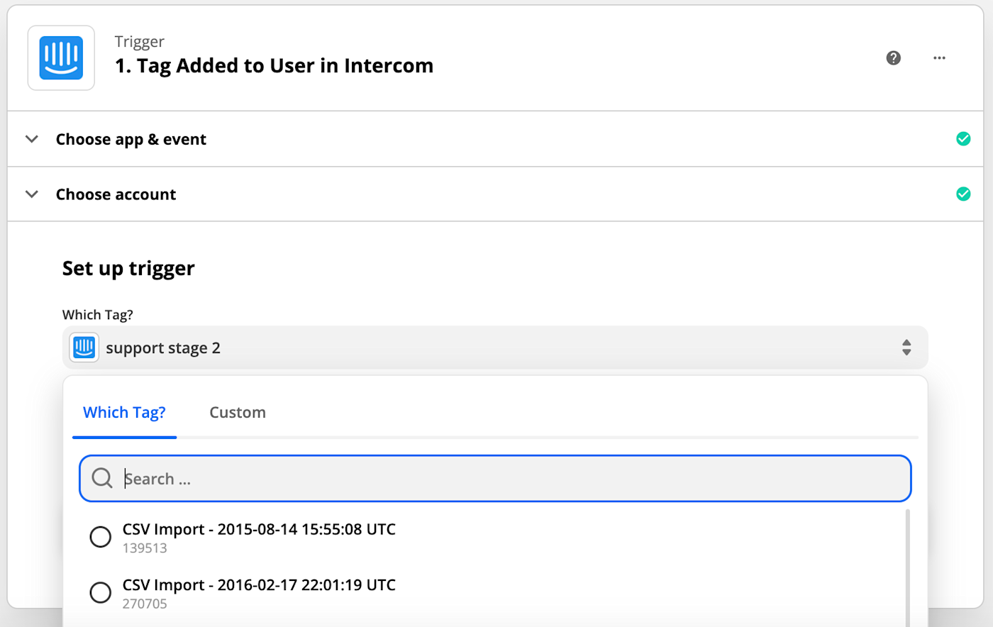Click the small Intercom icon in tag field
The height and width of the screenshot is (627, 993).
point(84,348)
